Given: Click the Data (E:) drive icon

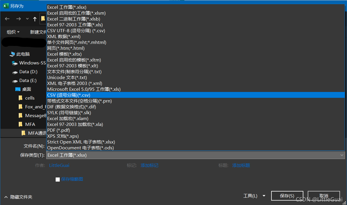Looking at the screenshot, I should coord(15,81).
